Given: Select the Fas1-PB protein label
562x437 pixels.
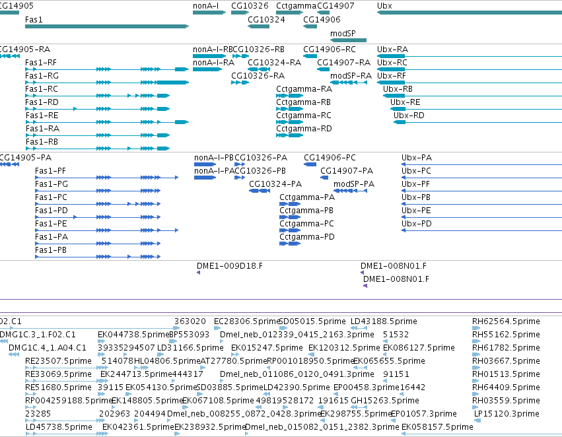Looking at the screenshot, I should click(x=51, y=250).
